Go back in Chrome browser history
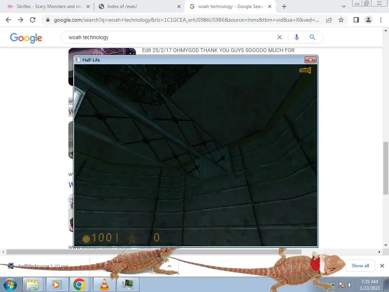Image resolution: width=389 pixels, height=292 pixels. point(8,20)
